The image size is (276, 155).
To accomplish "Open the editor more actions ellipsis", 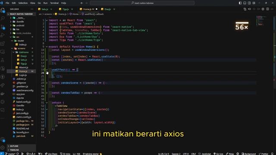I will 272,9.
